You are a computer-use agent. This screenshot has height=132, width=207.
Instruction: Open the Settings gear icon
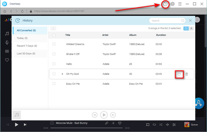(173, 4)
